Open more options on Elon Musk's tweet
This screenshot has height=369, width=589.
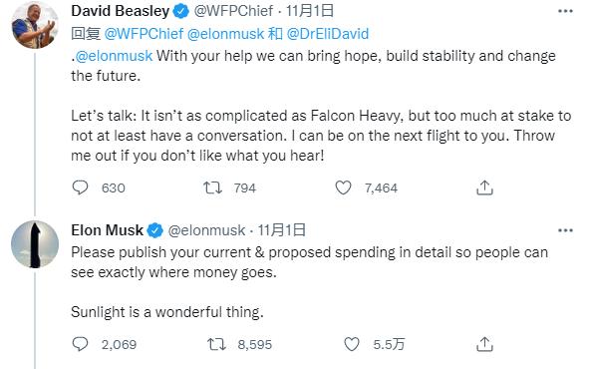point(565,230)
